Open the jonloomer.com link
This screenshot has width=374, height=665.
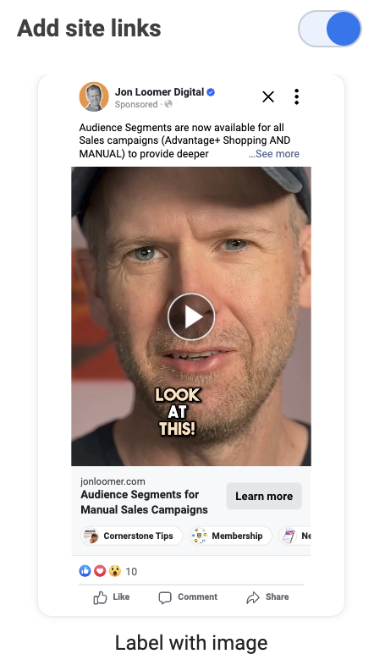(113, 481)
